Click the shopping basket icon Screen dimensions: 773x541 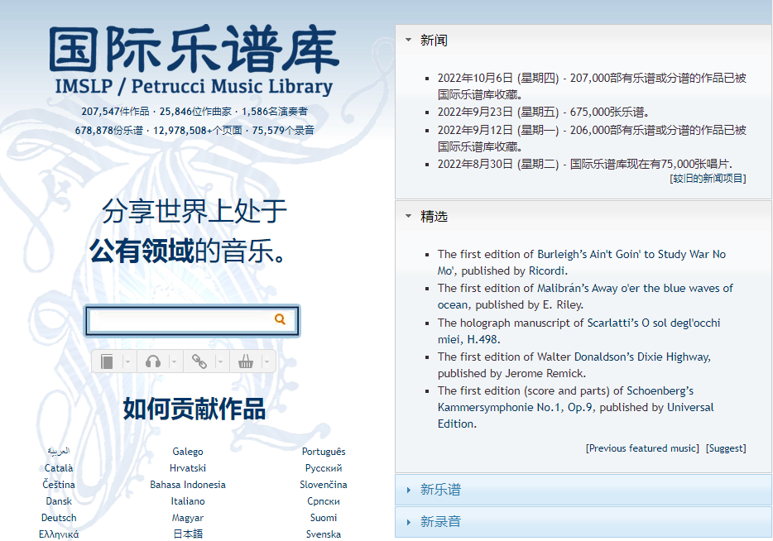click(x=246, y=361)
